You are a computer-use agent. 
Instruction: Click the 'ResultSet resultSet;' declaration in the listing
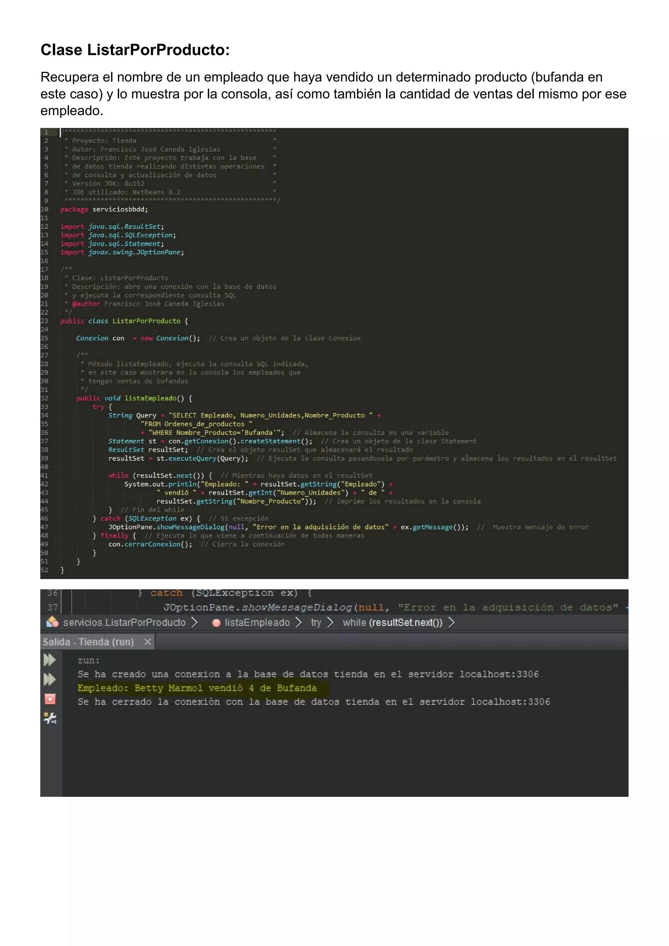[x=148, y=450]
